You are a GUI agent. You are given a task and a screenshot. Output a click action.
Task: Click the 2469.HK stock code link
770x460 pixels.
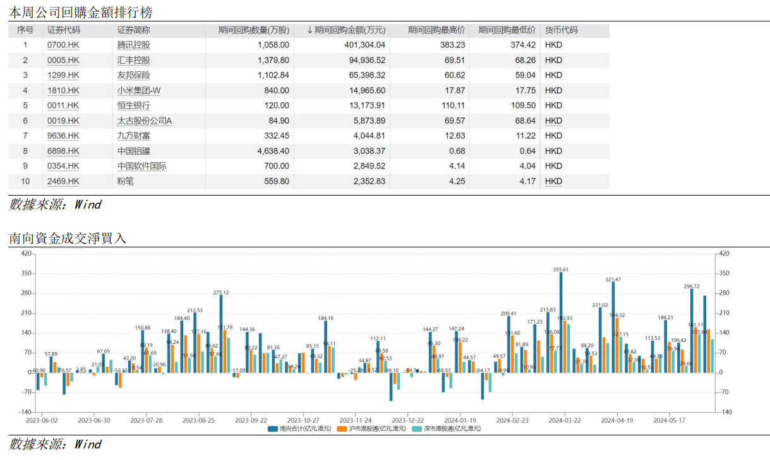[x=63, y=181]
